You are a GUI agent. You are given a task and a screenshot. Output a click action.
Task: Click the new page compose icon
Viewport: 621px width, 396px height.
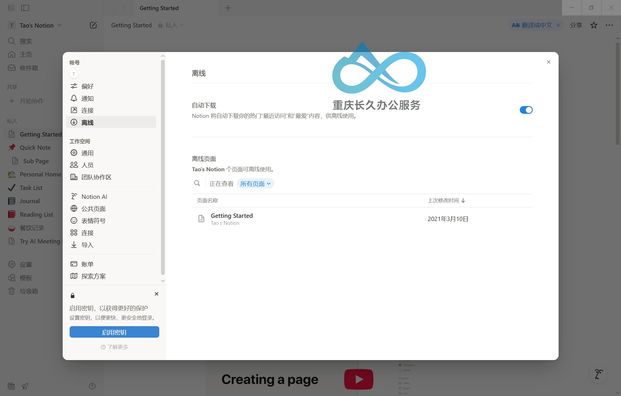point(93,25)
